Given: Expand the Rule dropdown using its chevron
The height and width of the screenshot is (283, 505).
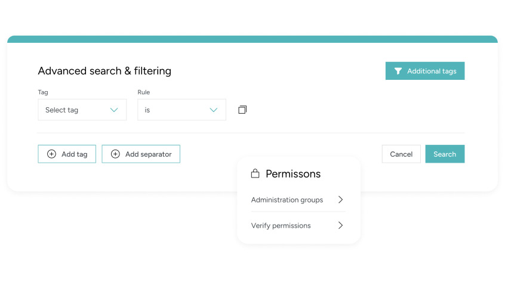Looking at the screenshot, I should [214, 110].
